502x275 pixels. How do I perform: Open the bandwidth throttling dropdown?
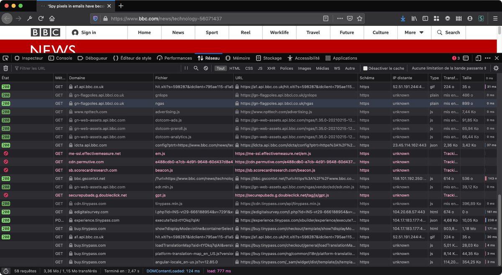pos(449,68)
